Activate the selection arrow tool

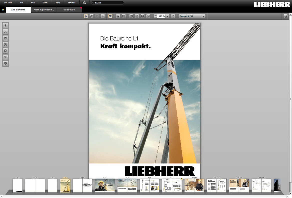tap(86, 16)
